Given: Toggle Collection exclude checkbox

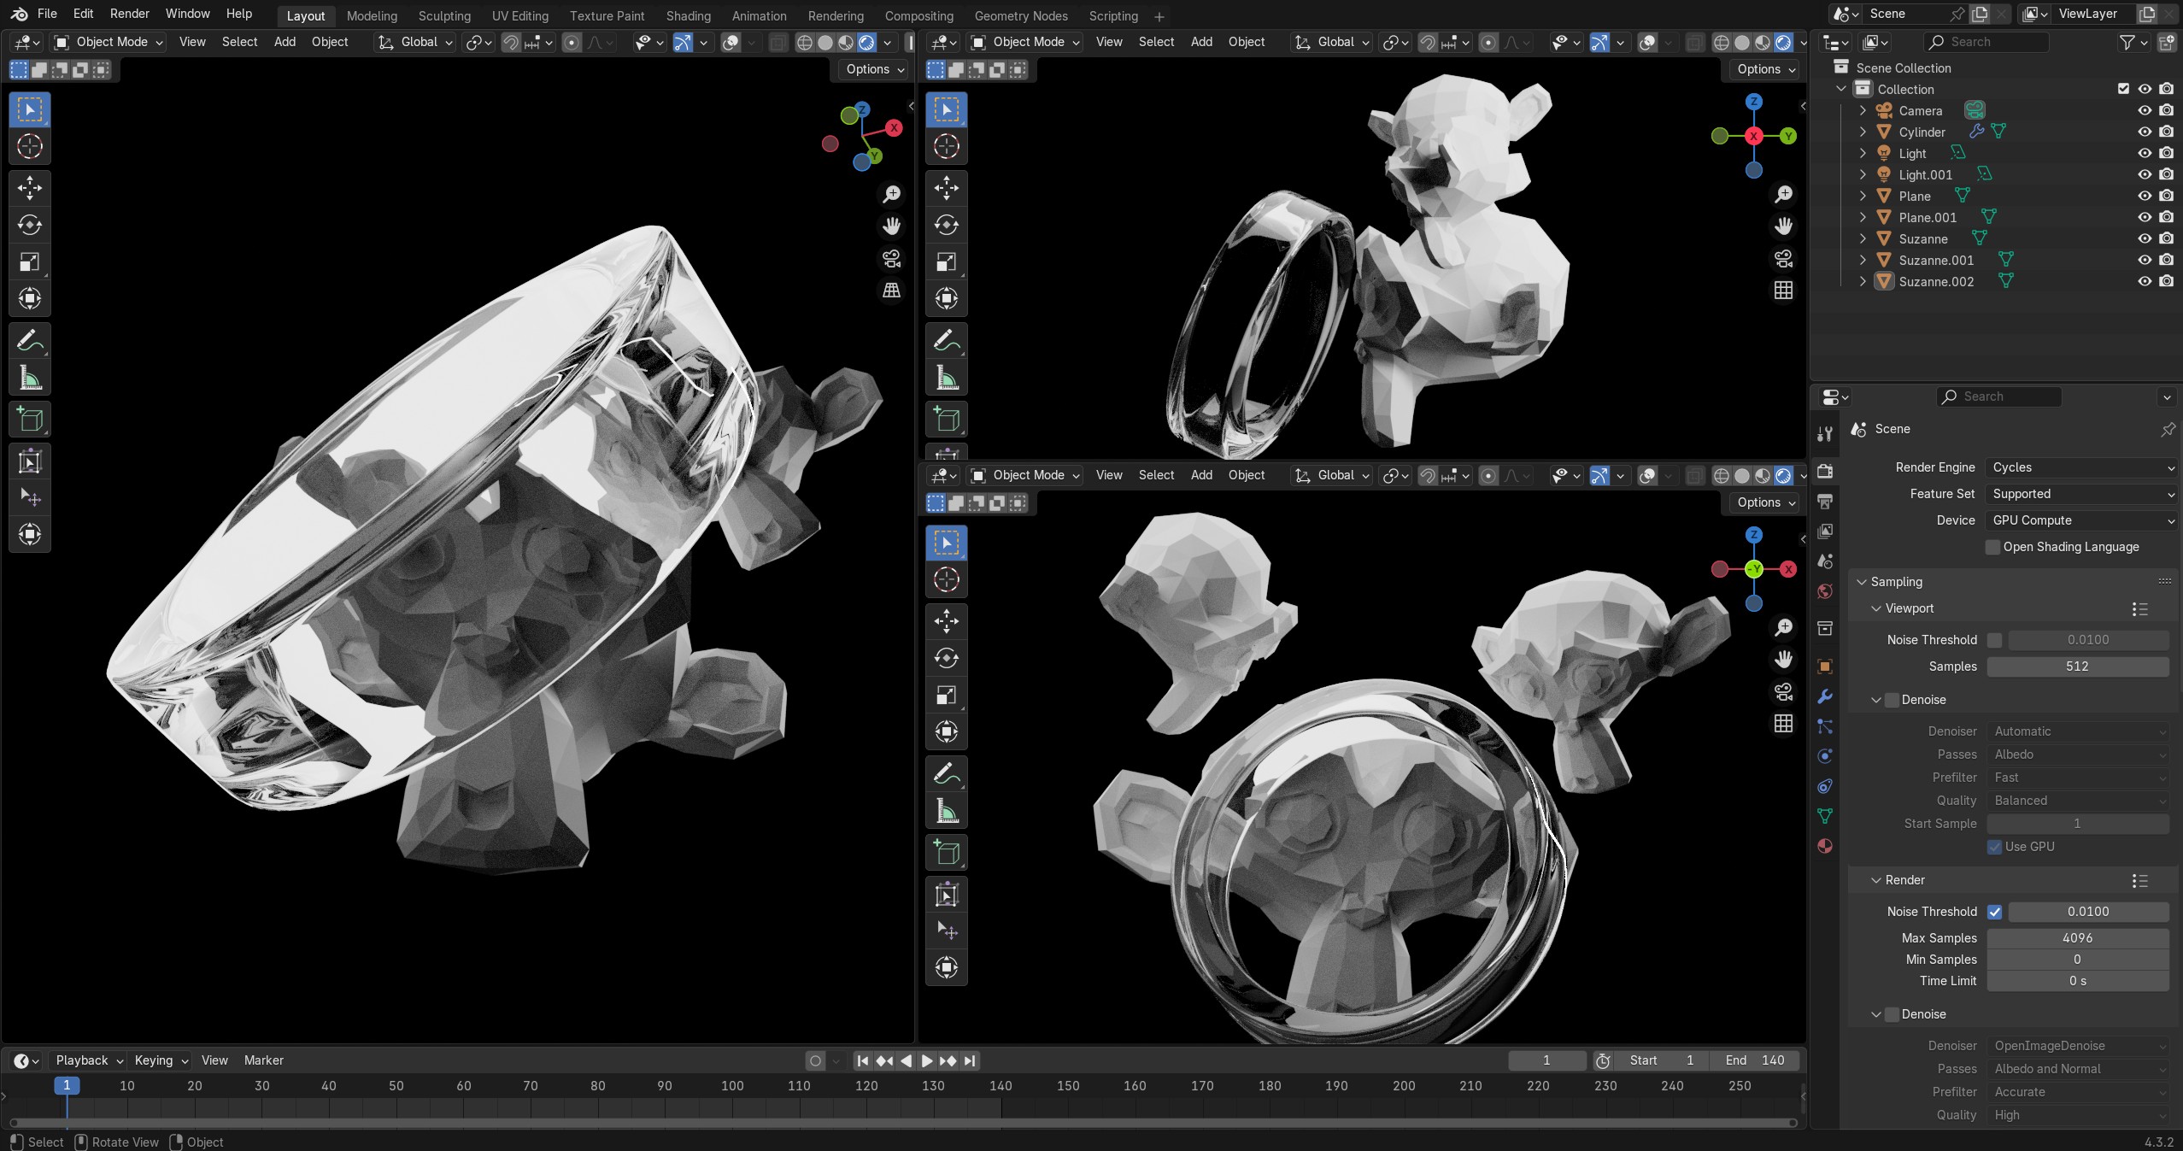Looking at the screenshot, I should click(2123, 89).
